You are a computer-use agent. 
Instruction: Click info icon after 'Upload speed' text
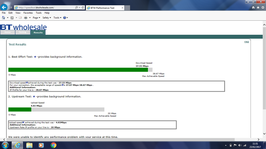tap(23, 122)
